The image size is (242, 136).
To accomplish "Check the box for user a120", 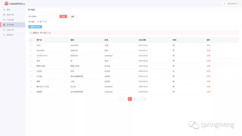I will 31,45.
